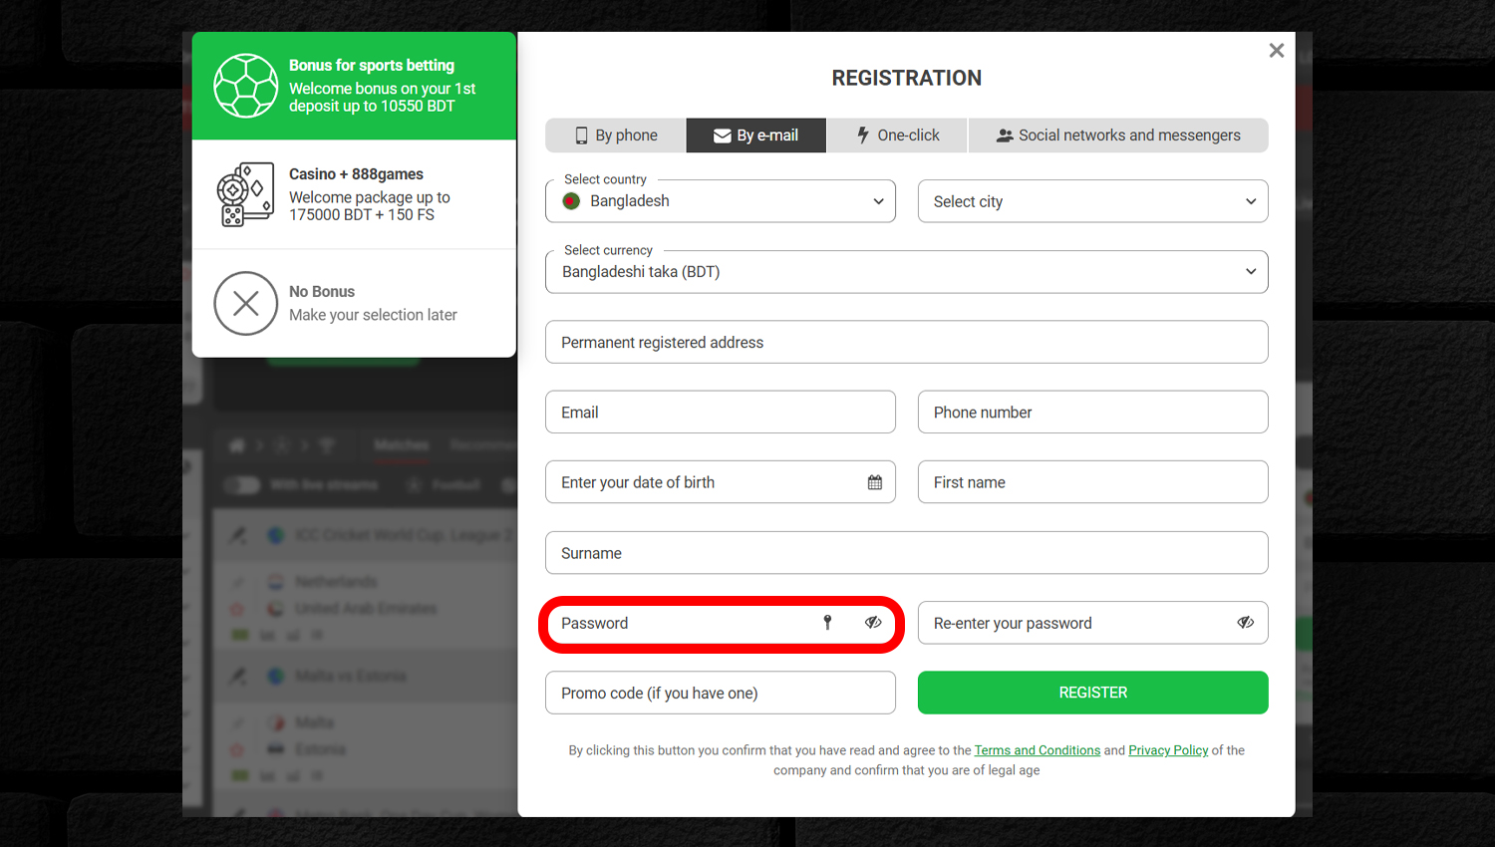Click the lightning bolt One-click icon
Screen dimensions: 1495x847
click(863, 136)
